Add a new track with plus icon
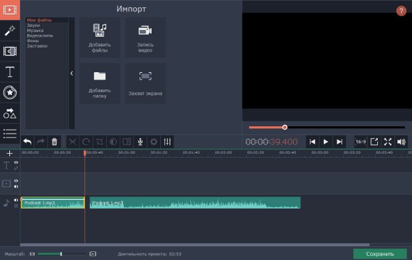The height and width of the screenshot is (260, 412). pos(9,153)
